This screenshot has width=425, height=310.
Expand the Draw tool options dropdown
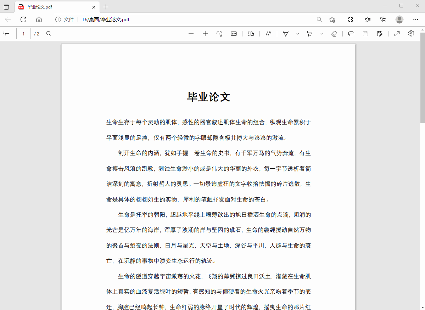[x=298, y=34]
